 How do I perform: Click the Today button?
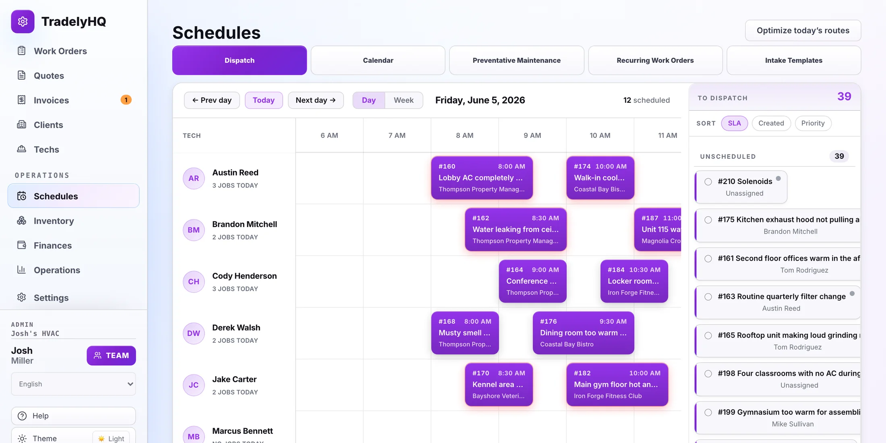click(x=264, y=100)
